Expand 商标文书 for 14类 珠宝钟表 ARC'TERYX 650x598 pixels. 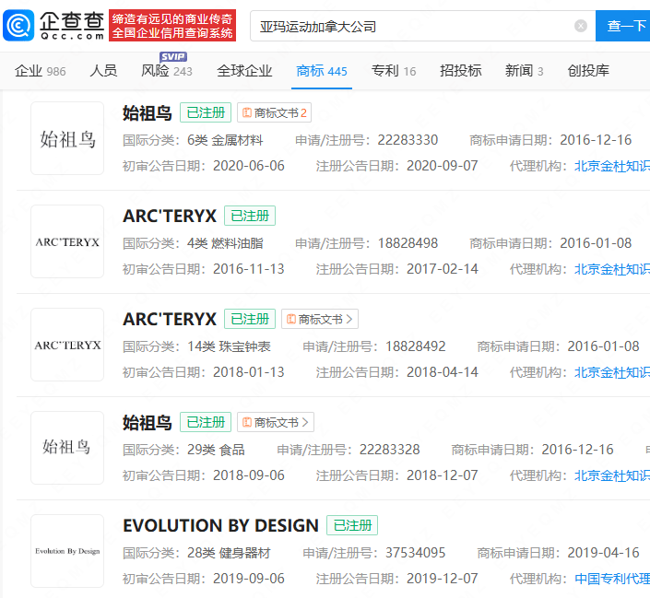pos(320,319)
